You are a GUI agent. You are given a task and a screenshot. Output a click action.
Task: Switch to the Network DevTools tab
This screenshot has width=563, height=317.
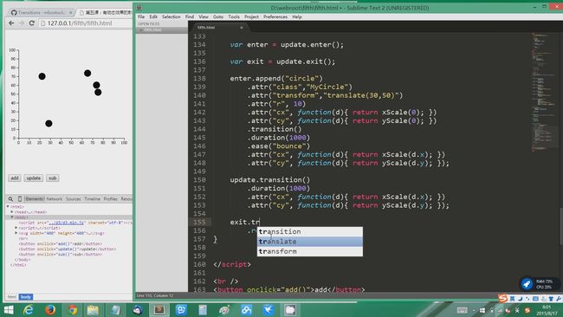pyautogui.click(x=55, y=199)
